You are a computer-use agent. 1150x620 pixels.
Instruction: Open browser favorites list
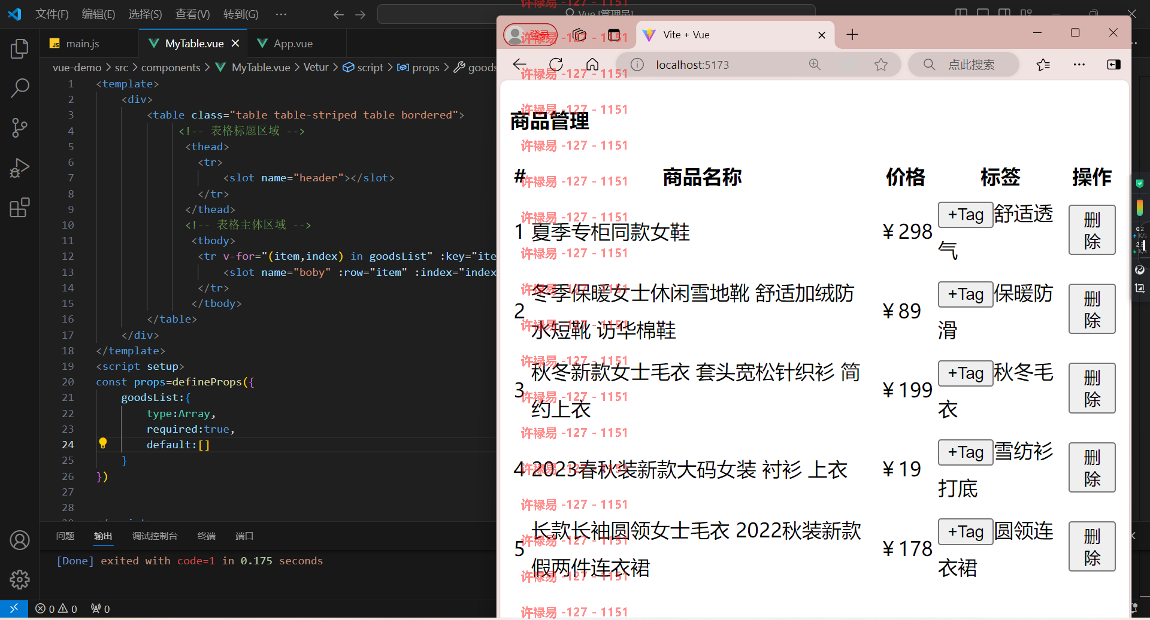1043,65
